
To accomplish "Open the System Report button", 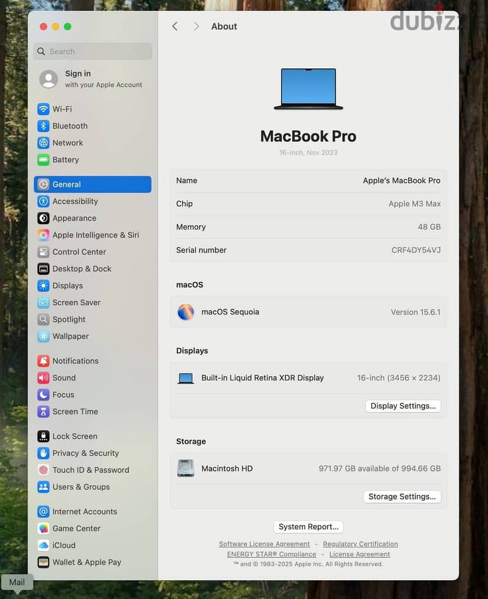I will click(308, 526).
